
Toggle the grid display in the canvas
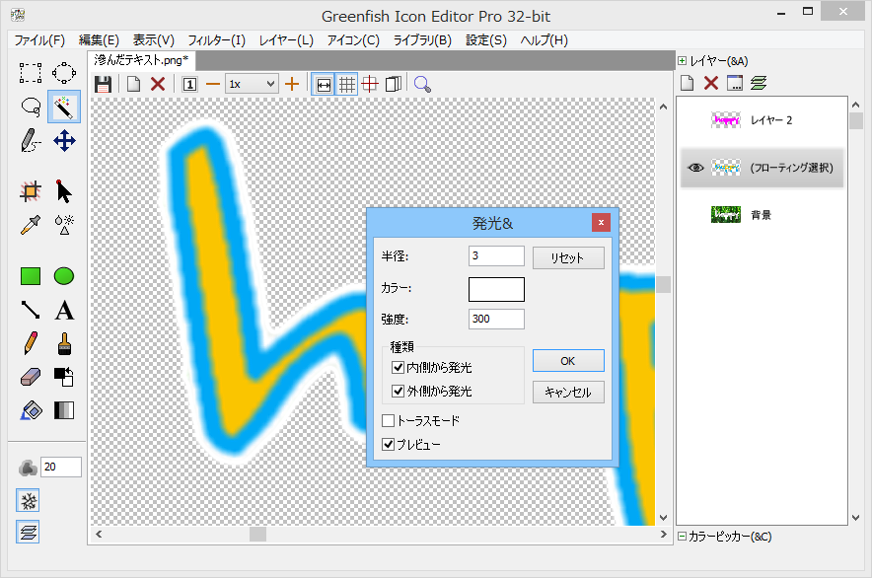[347, 84]
